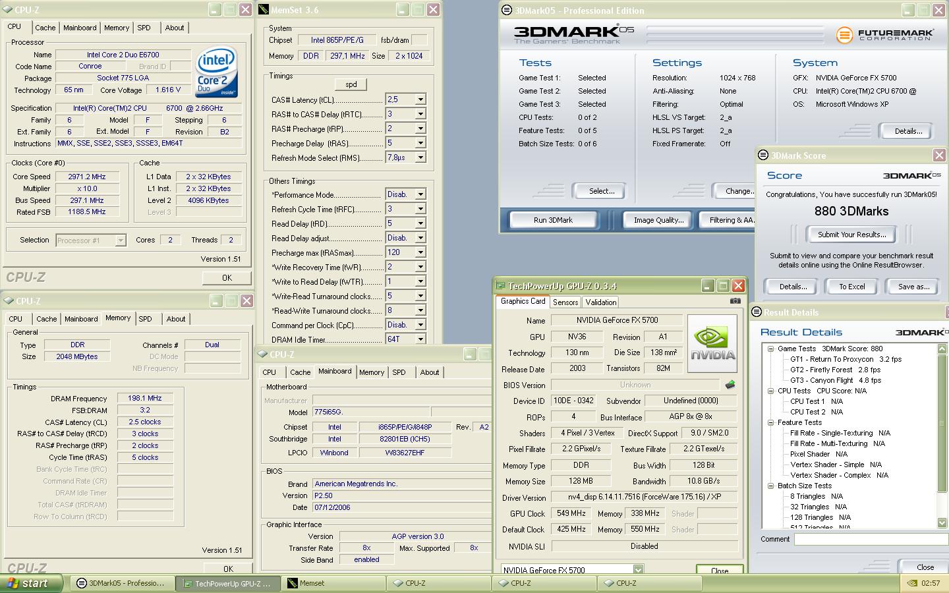Open GPU selection dropdown in GPU-Z
This screenshot has width=949, height=593.
pyautogui.click(x=638, y=570)
